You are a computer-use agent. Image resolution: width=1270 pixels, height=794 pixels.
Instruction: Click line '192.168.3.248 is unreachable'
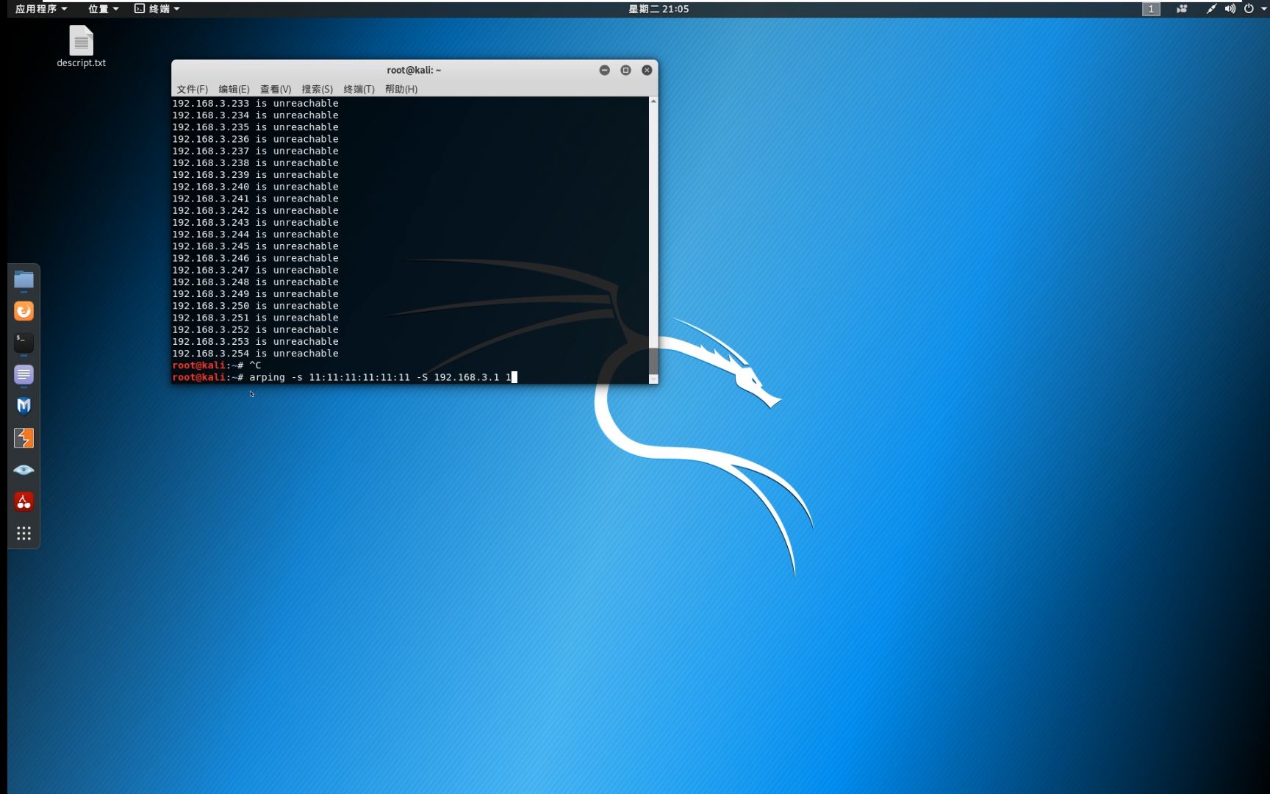point(255,282)
